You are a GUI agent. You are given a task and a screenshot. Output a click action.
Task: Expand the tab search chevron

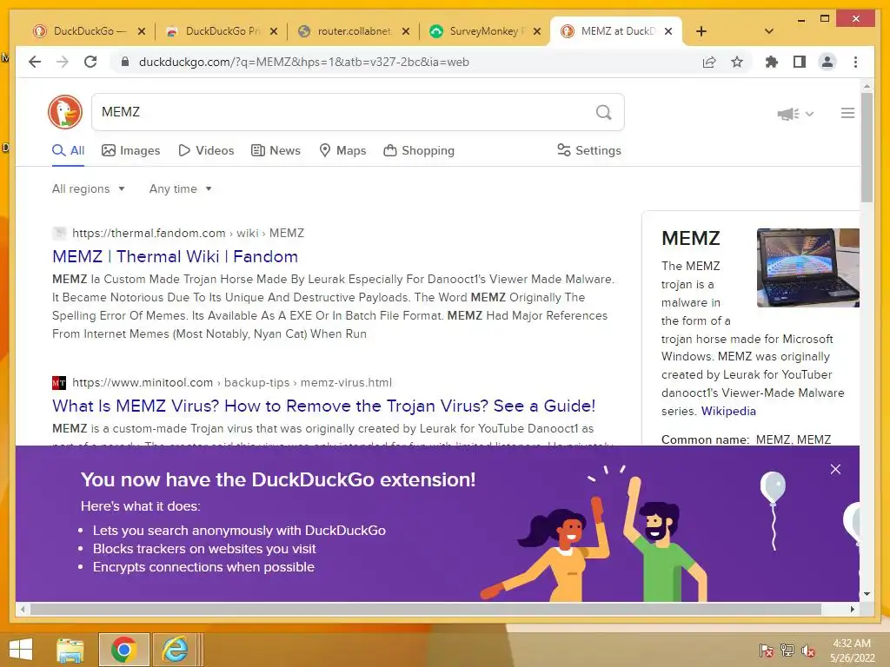[x=769, y=31]
